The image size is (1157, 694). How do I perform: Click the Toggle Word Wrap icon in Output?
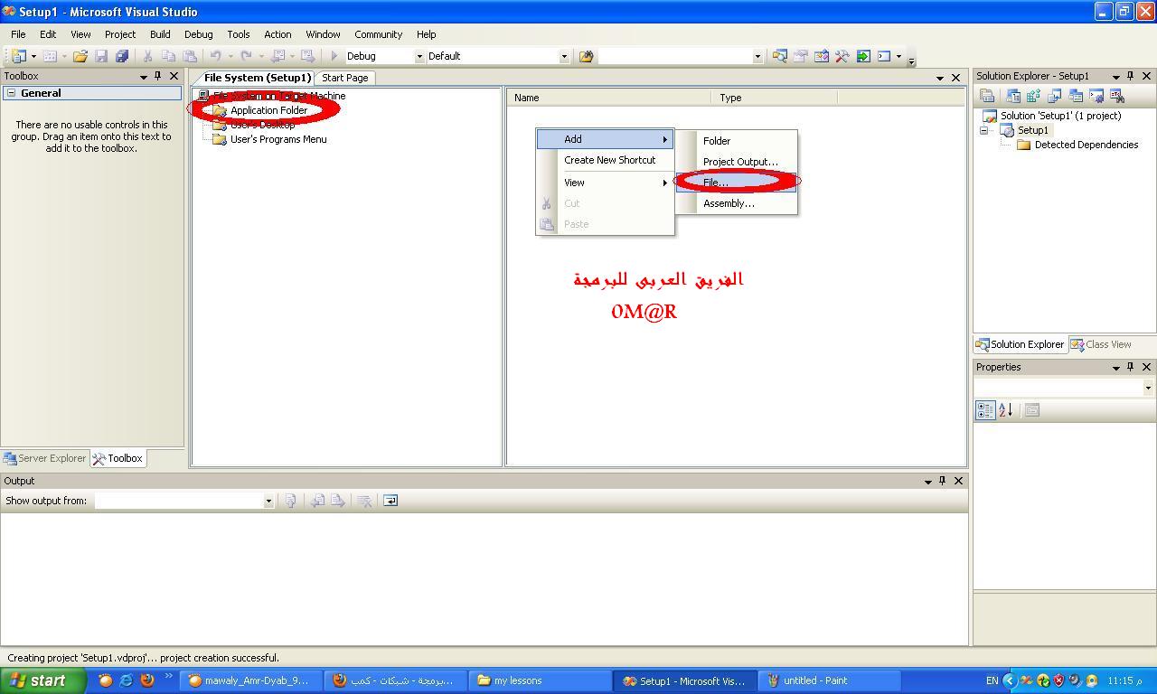(390, 501)
